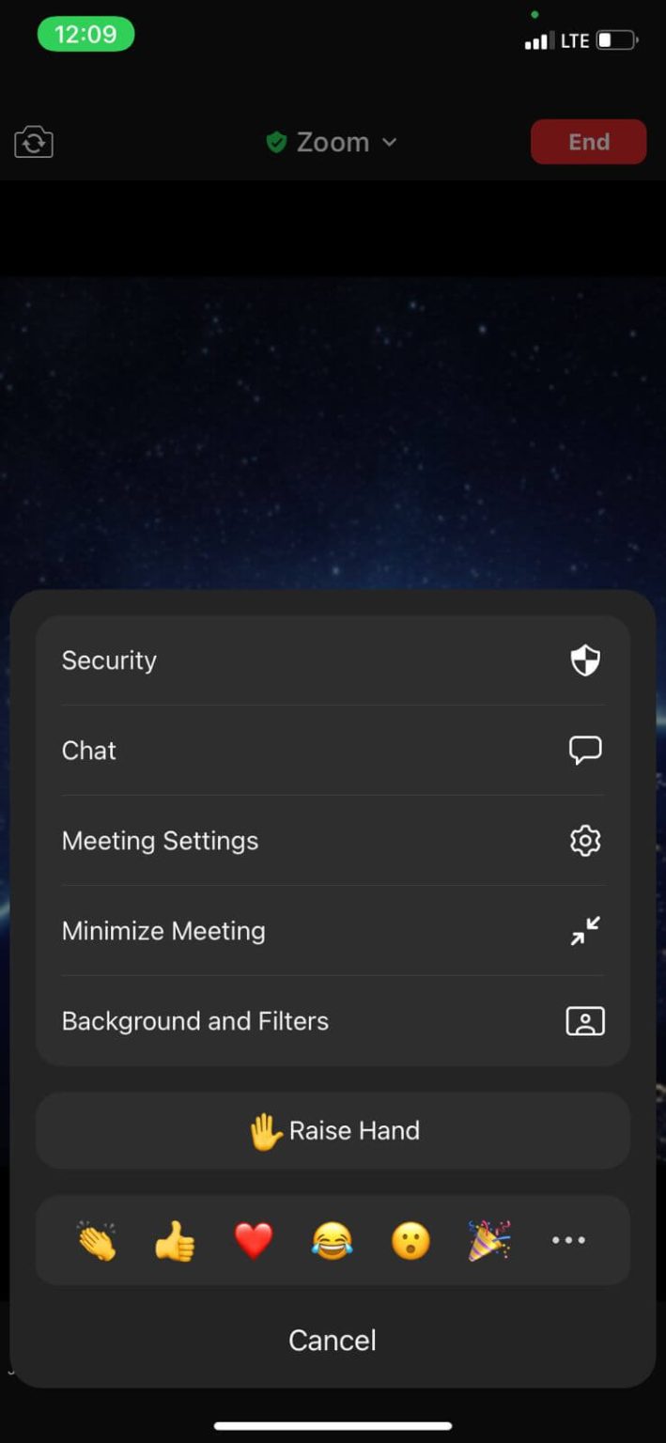
Task: Select the Chat menu entry
Action: 88,750
